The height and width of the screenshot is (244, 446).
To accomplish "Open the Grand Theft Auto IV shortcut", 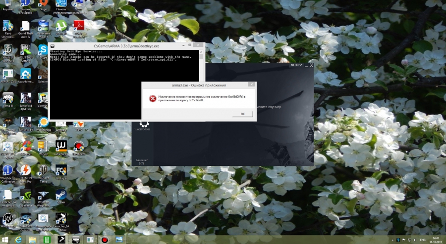I will point(26,30).
